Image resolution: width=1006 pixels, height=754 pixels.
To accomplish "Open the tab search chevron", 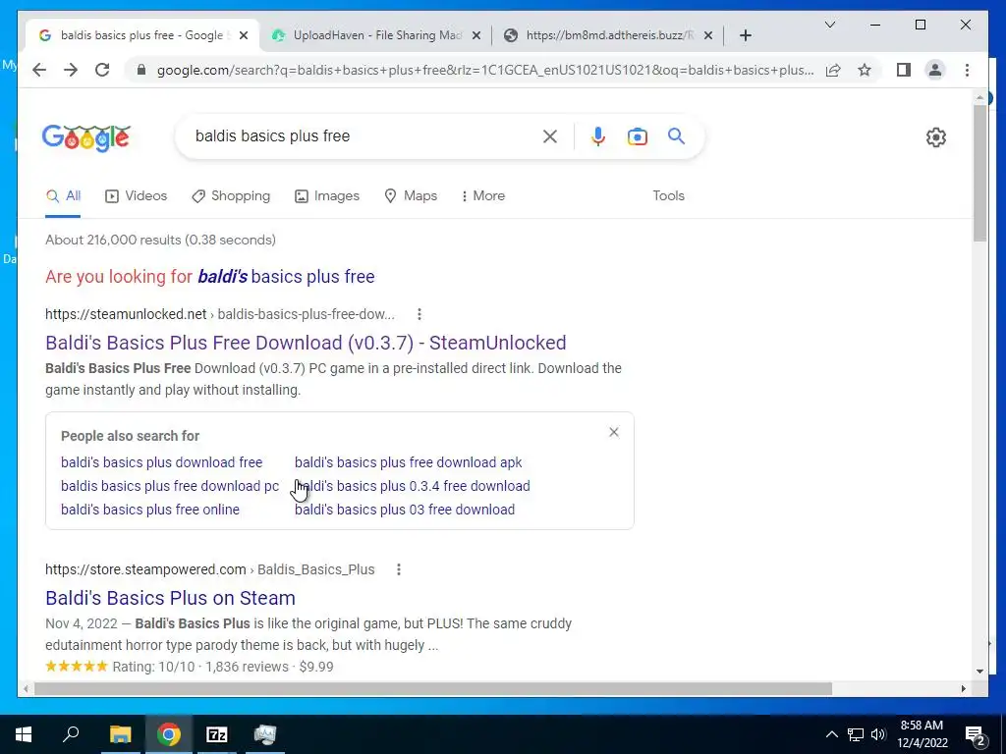I will pos(829,25).
